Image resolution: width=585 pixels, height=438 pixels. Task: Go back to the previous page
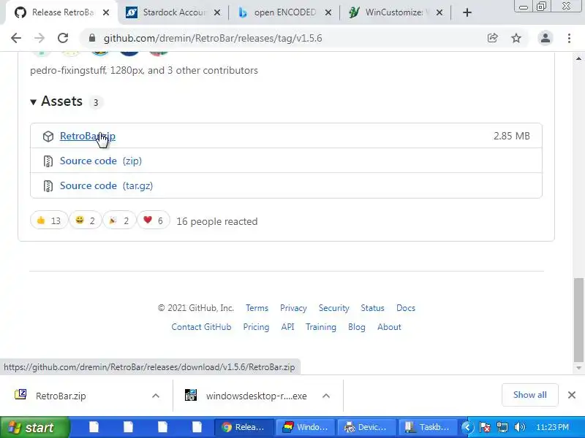point(16,38)
